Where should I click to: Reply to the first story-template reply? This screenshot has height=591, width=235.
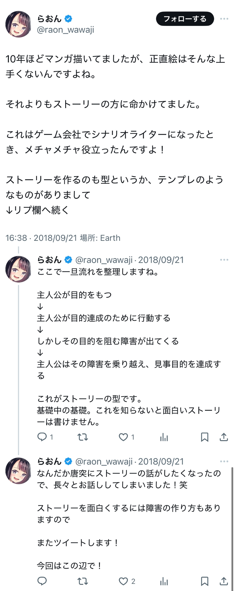pos(42,437)
